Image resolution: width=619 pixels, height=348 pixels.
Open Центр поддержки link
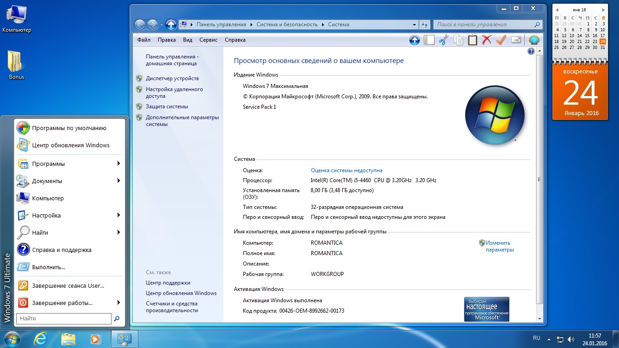(x=168, y=283)
